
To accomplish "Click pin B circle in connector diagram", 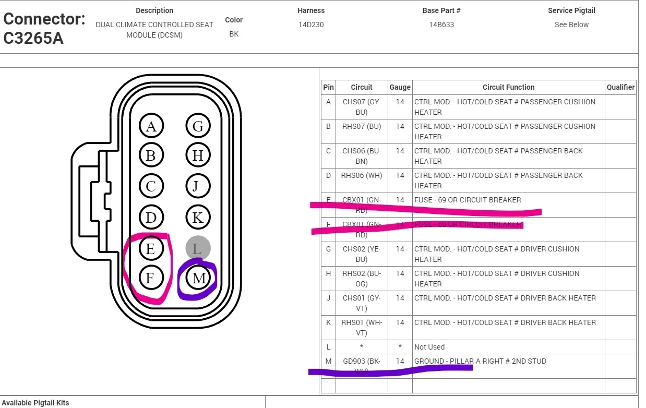I will [x=151, y=155].
